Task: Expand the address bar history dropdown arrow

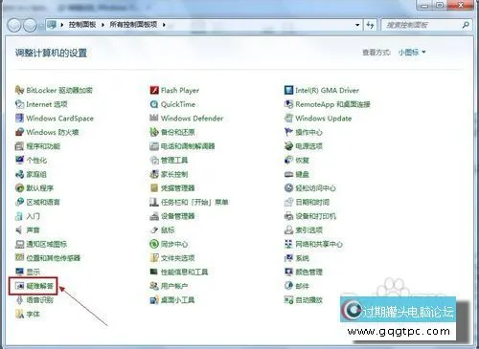Action: [357, 25]
